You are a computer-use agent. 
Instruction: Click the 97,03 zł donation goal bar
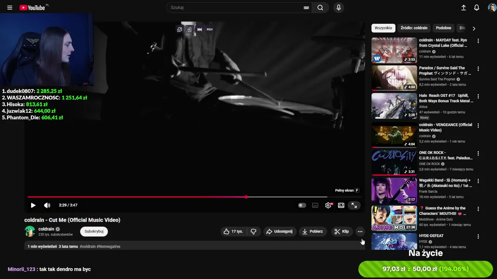coord(426,269)
